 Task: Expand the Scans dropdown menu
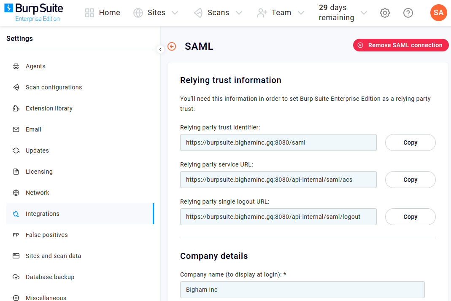pyautogui.click(x=218, y=13)
